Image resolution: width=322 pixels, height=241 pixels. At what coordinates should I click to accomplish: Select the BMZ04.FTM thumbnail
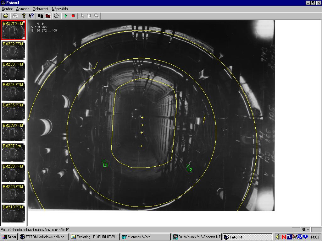13,91
